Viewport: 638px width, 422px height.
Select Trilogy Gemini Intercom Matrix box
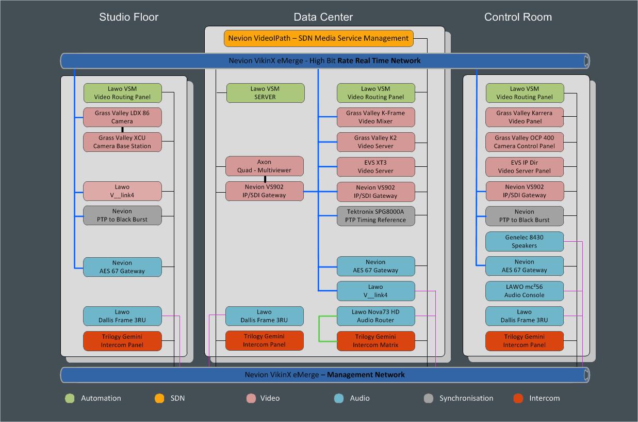tap(375, 341)
